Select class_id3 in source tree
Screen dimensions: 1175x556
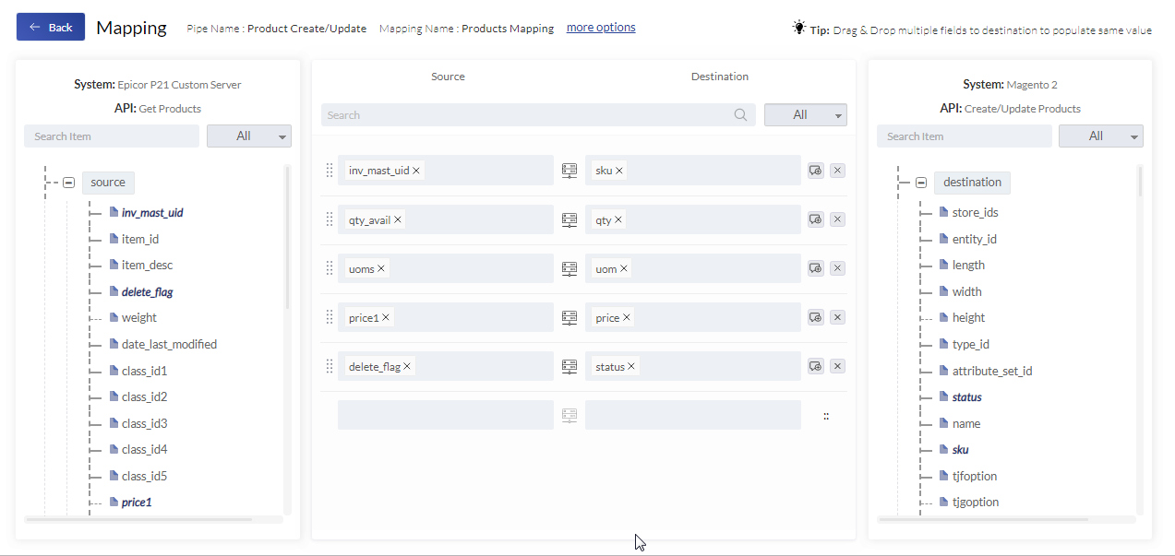click(x=145, y=423)
